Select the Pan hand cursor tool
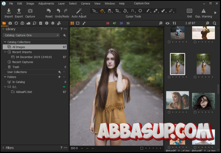 (102, 11)
